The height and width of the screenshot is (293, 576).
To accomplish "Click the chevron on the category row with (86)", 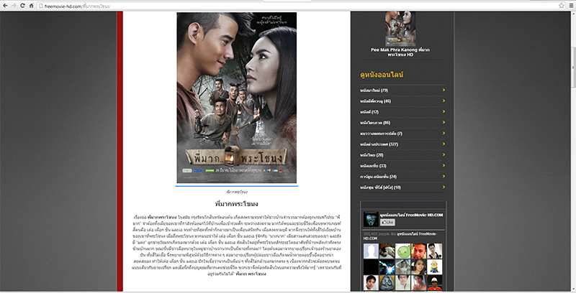I will pyautogui.click(x=444, y=122).
